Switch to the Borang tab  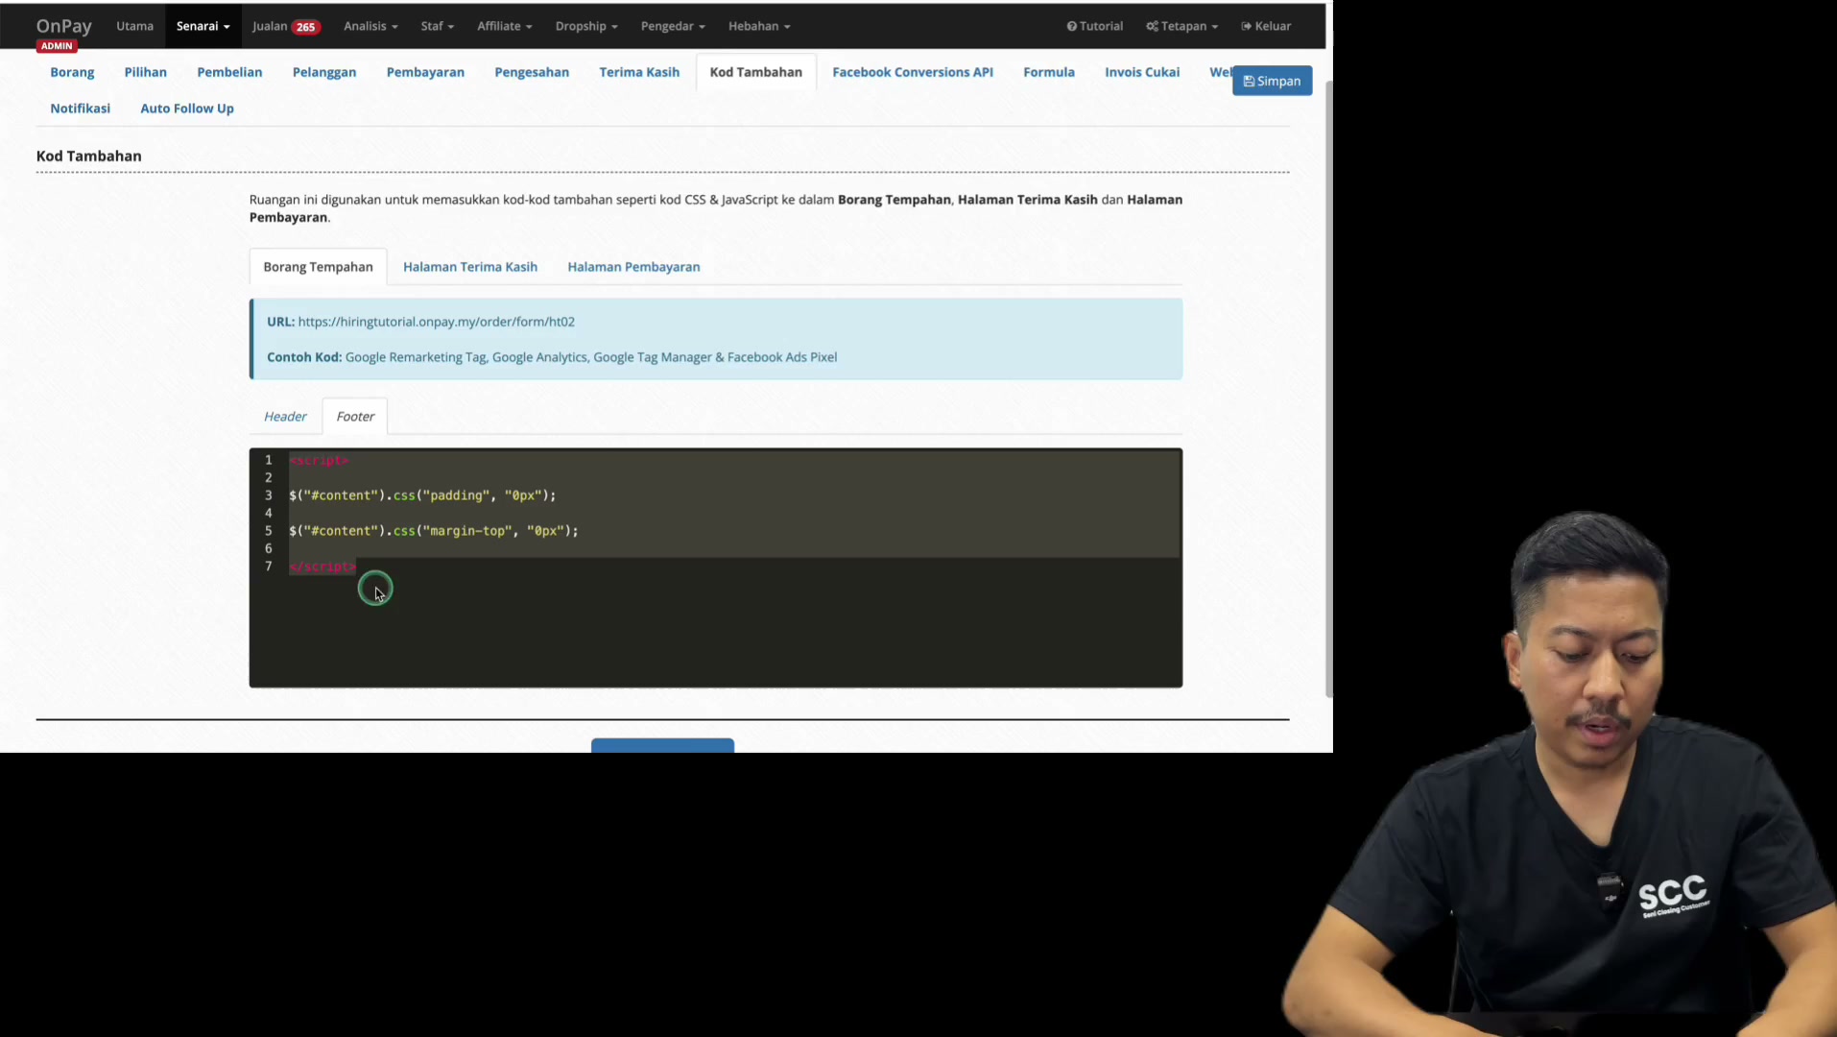pos(72,72)
